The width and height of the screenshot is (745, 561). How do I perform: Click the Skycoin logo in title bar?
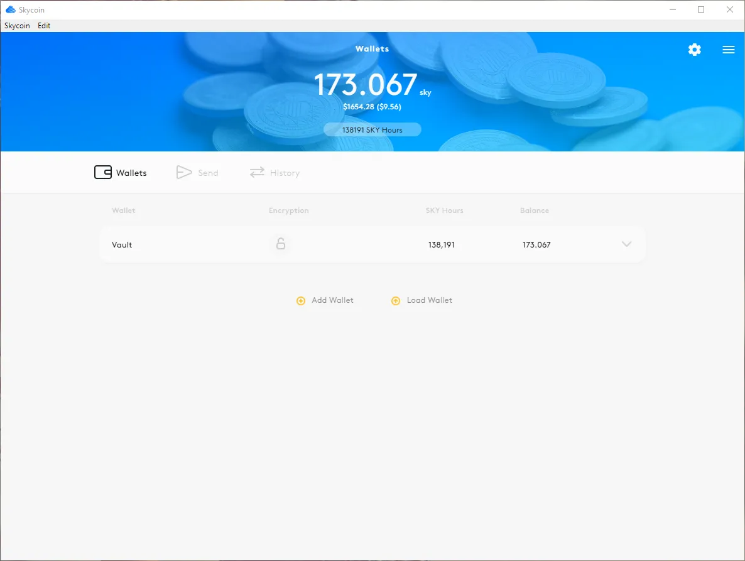(x=11, y=9)
